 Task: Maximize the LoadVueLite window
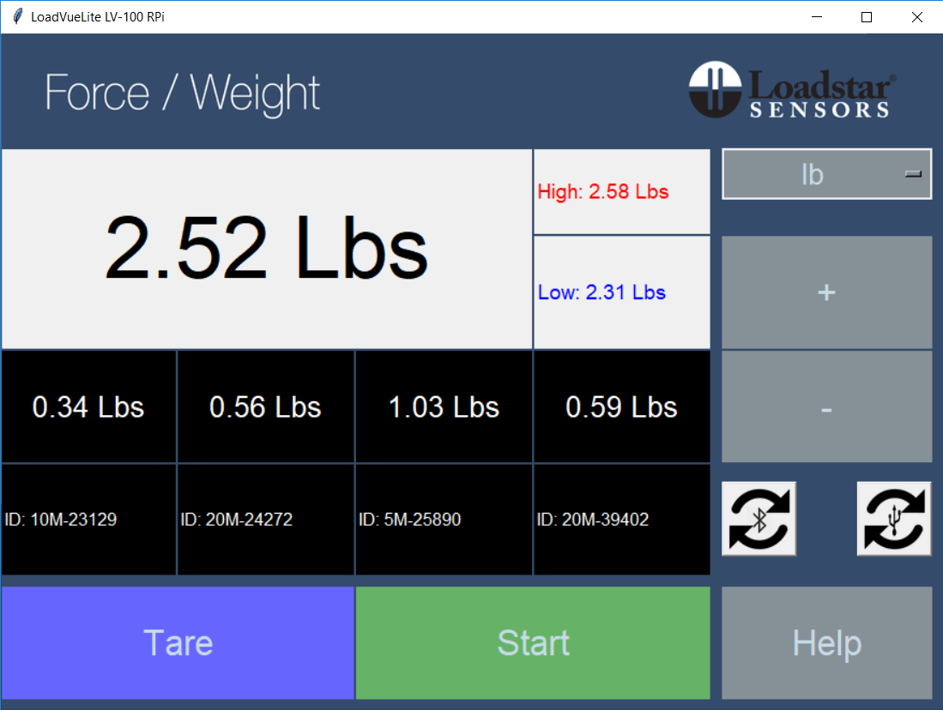coord(867,17)
